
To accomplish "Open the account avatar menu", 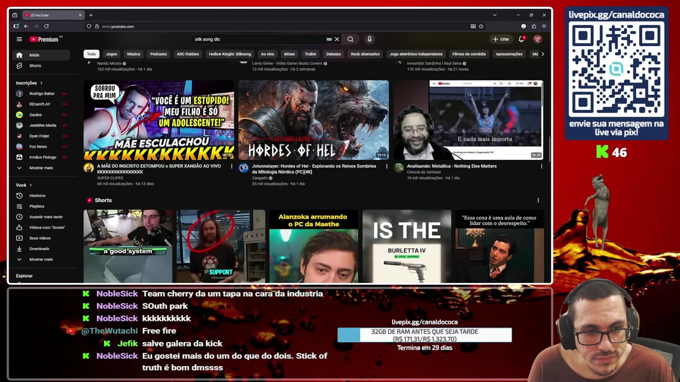I will tap(538, 39).
